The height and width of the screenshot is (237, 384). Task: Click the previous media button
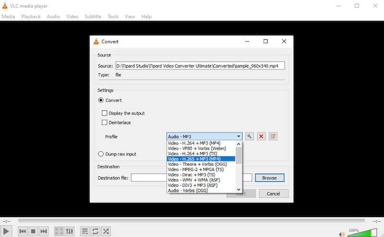click(22, 231)
